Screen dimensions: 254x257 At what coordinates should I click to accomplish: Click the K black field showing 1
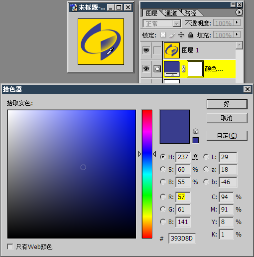(x=226, y=234)
